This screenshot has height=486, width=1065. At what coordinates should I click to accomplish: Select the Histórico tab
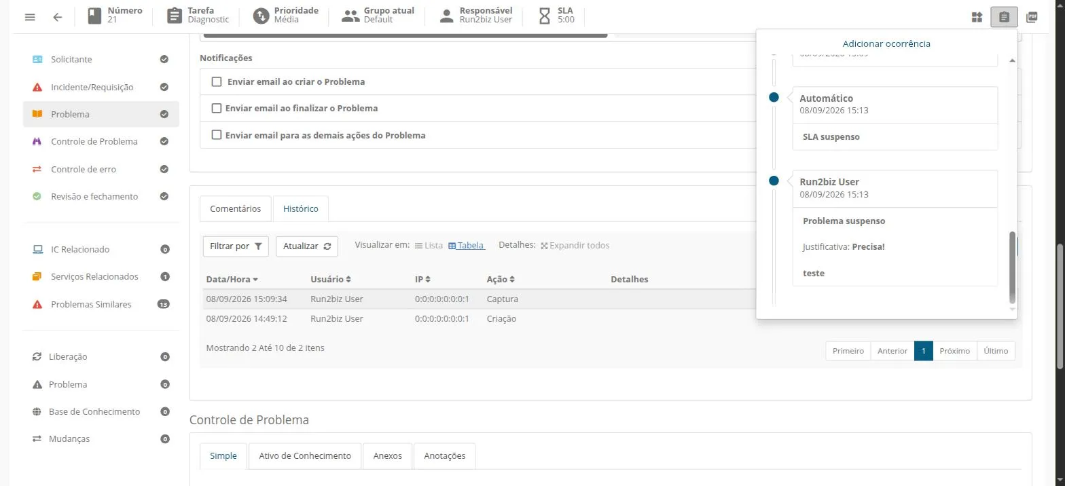(301, 208)
